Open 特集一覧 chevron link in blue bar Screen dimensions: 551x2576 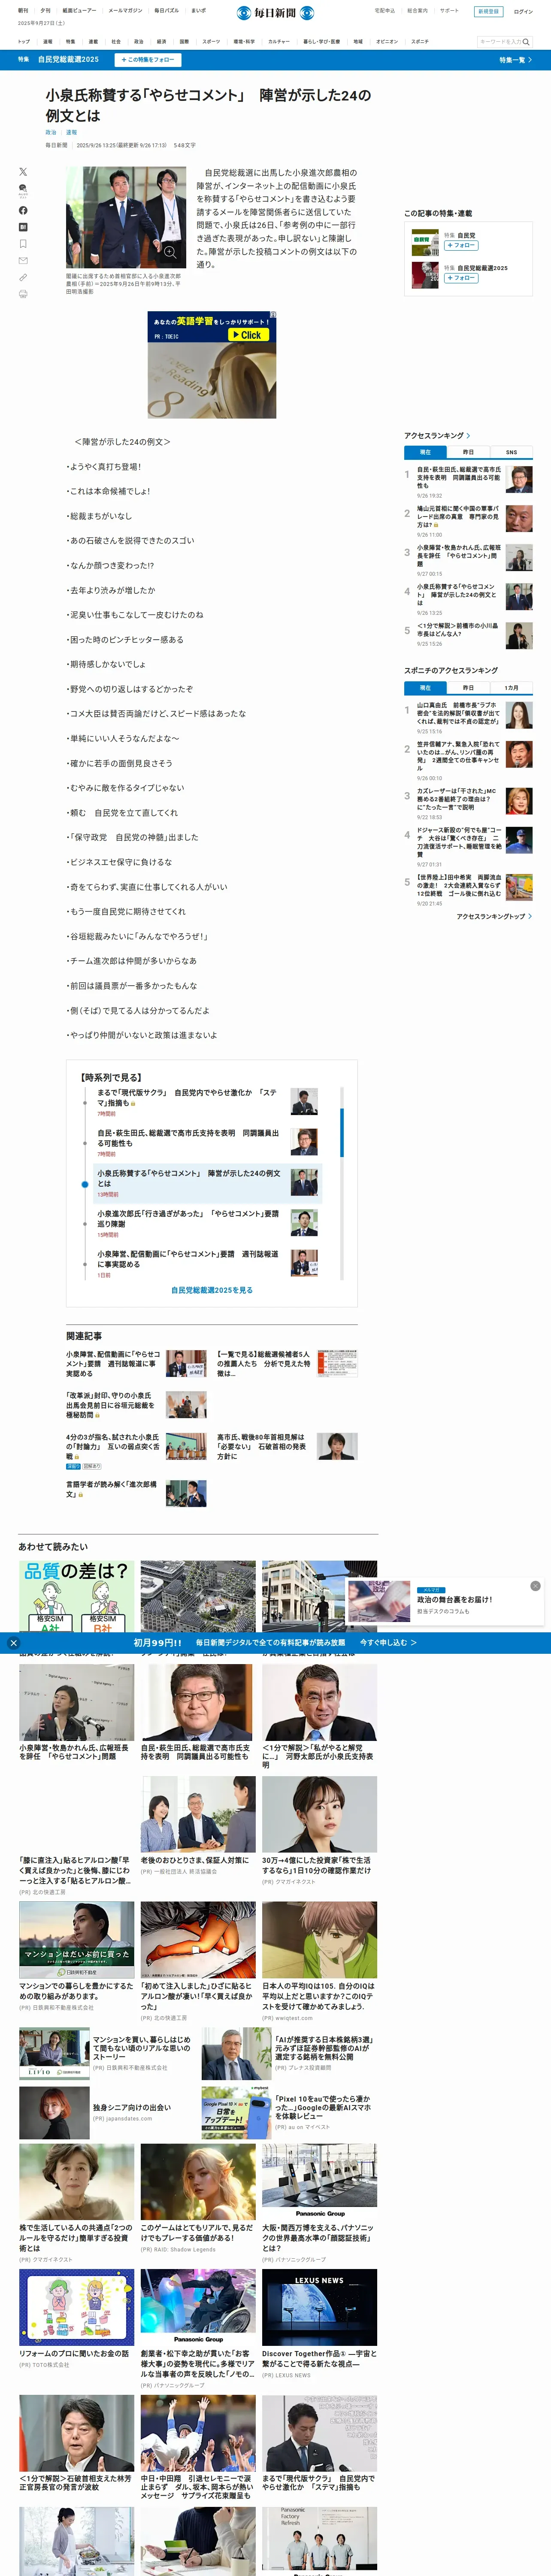(x=515, y=60)
